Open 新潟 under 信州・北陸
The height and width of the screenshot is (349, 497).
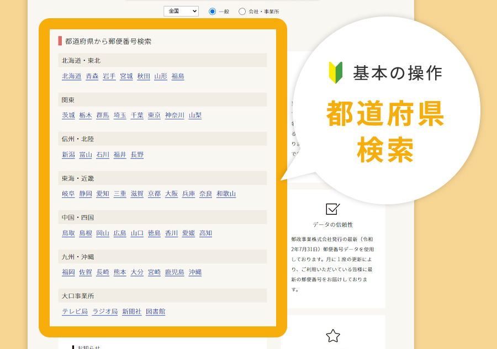pos(68,155)
